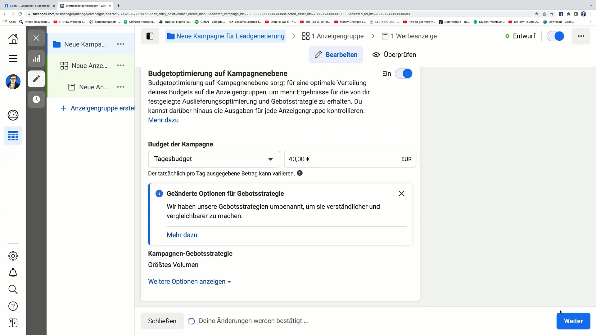Open Neue Kampagne für Leadgenerierung breadcrumb
This screenshot has height=335, width=596.
click(226, 36)
